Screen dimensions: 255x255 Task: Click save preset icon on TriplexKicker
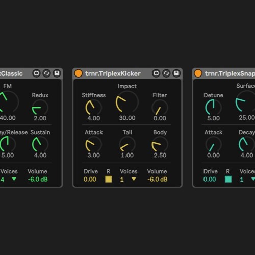tap(176, 73)
